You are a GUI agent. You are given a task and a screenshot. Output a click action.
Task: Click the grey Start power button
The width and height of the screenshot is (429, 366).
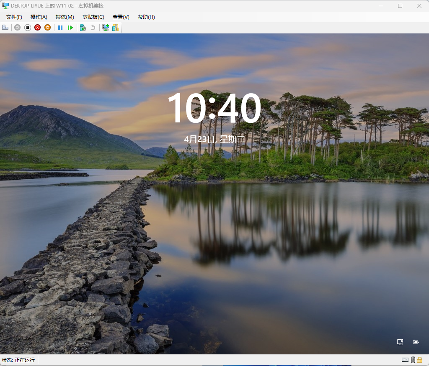coord(17,28)
